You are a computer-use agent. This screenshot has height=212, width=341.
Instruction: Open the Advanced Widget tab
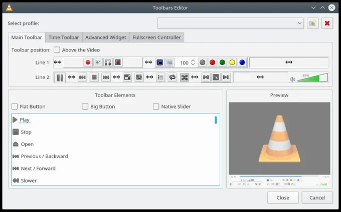[106, 37]
